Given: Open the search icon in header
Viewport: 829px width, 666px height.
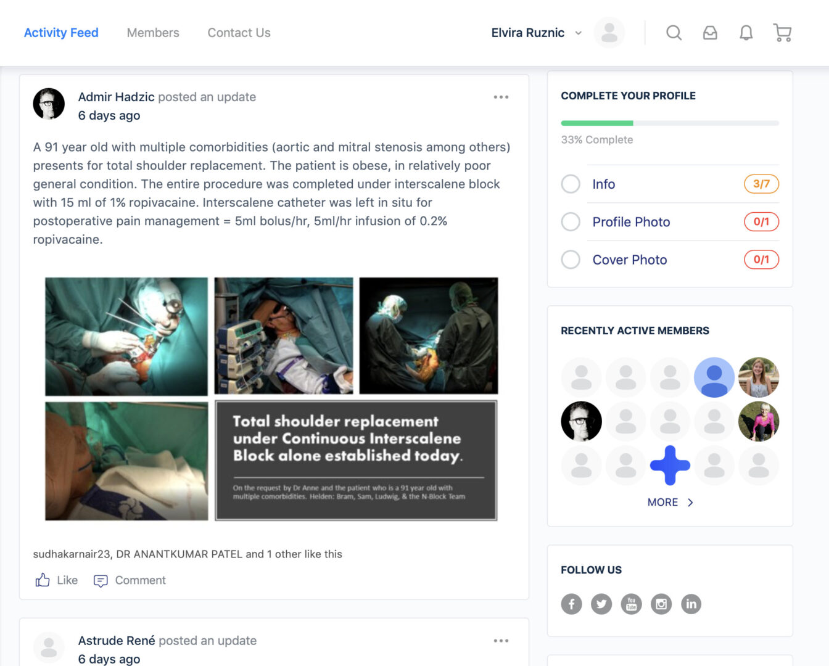Looking at the screenshot, I should point(674,33).
